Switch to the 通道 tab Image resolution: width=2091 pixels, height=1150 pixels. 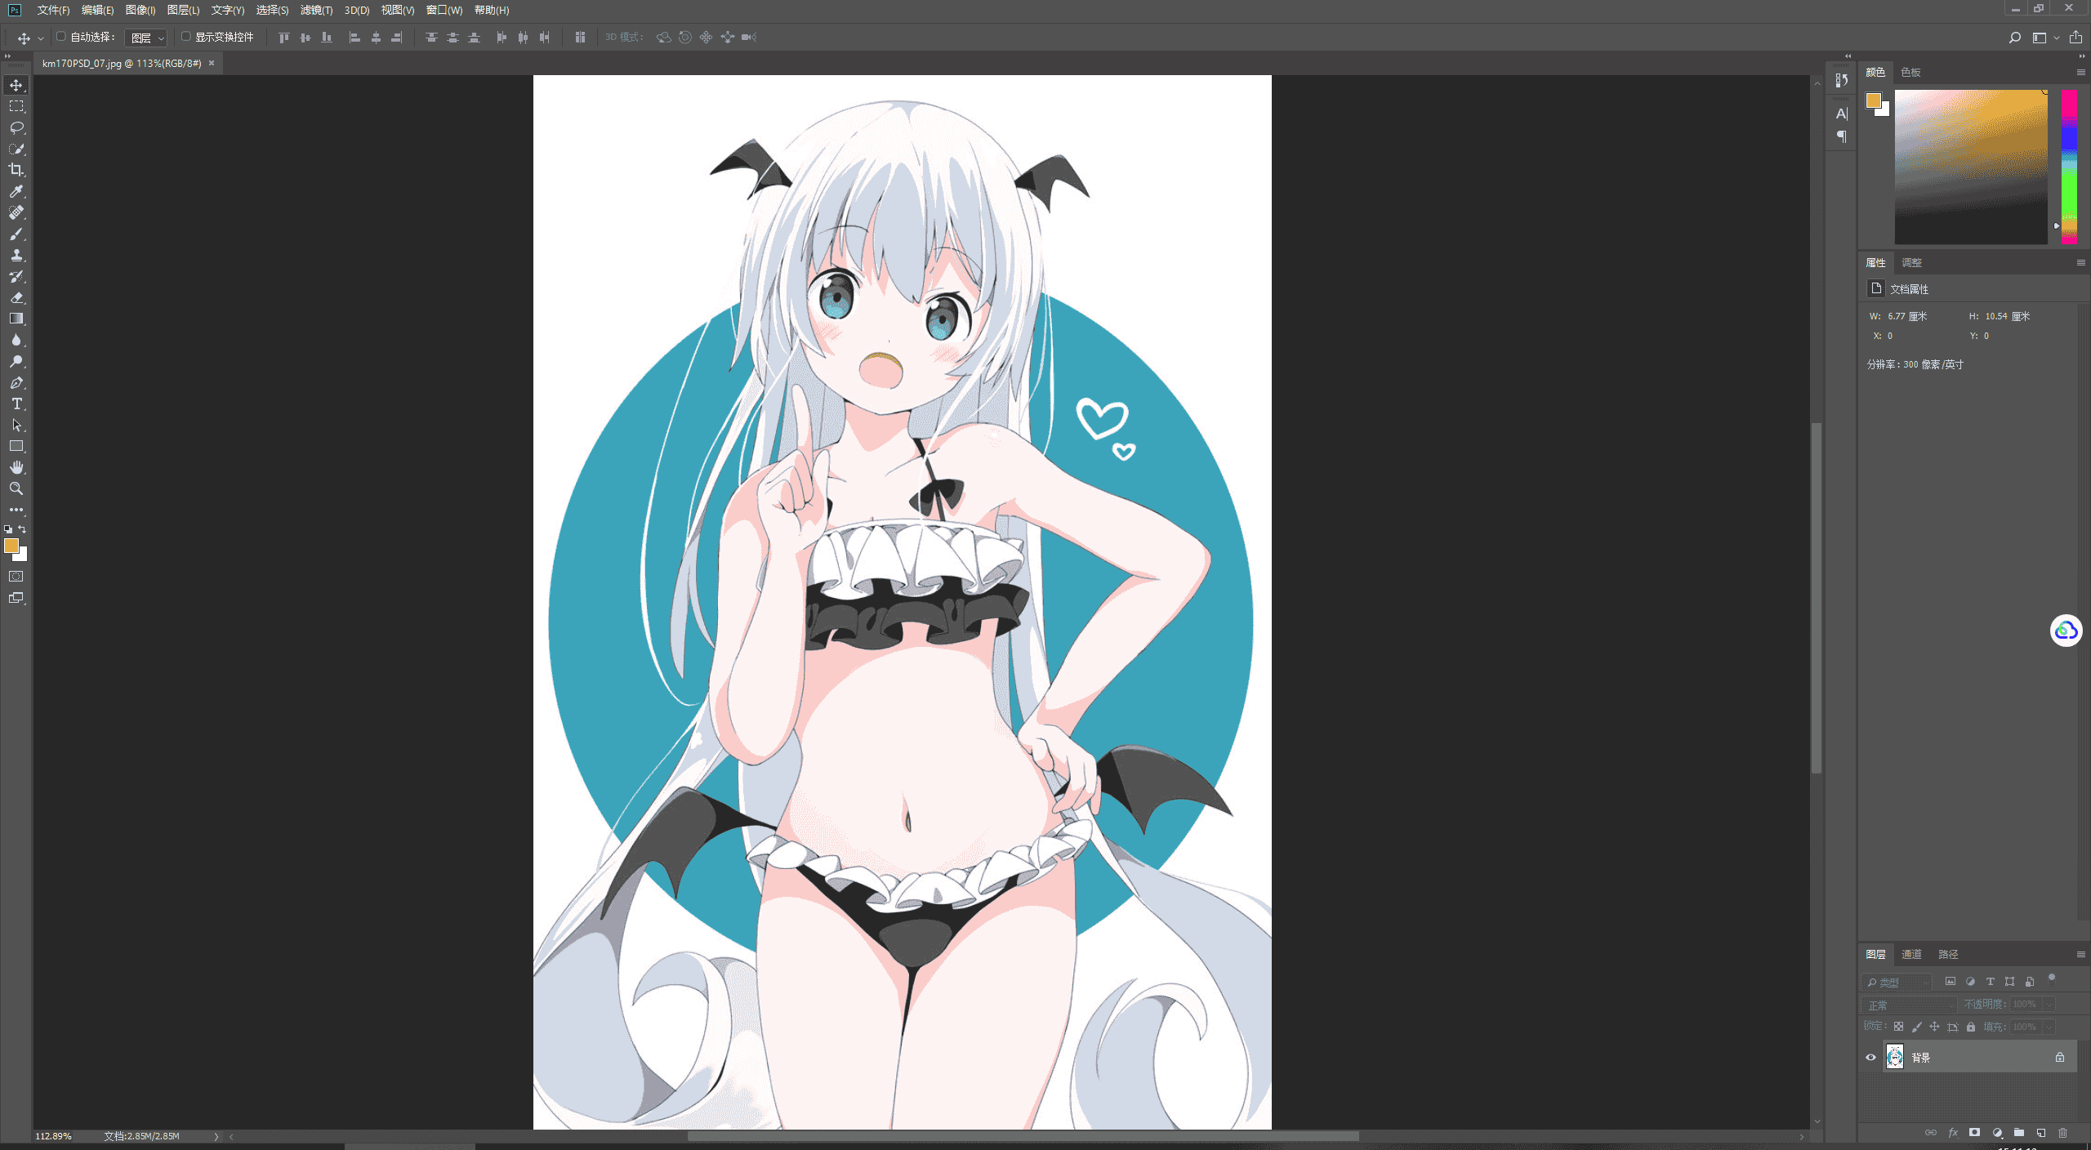point(1911,954)
